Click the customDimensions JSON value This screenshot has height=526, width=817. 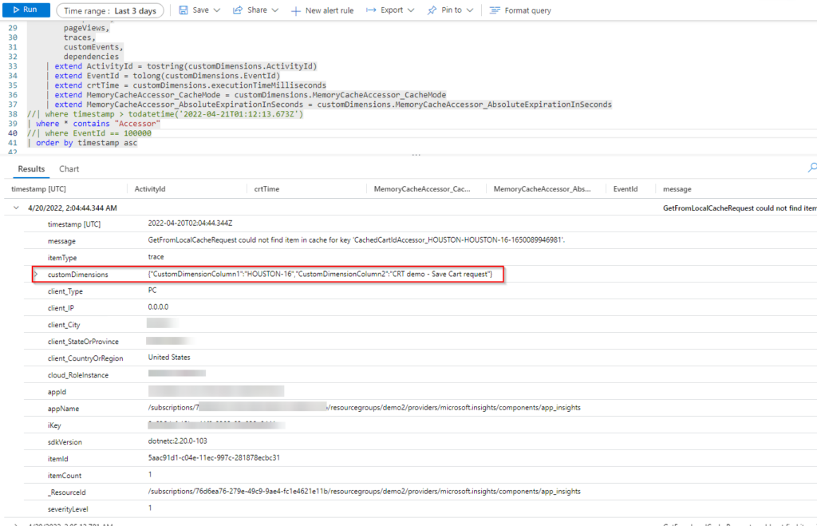pos(320,275)
